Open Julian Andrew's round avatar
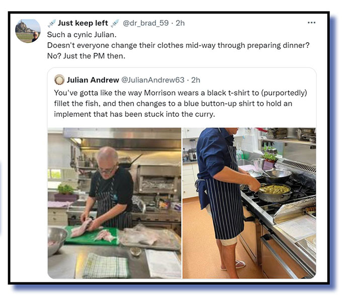 [x=59, y=80]
